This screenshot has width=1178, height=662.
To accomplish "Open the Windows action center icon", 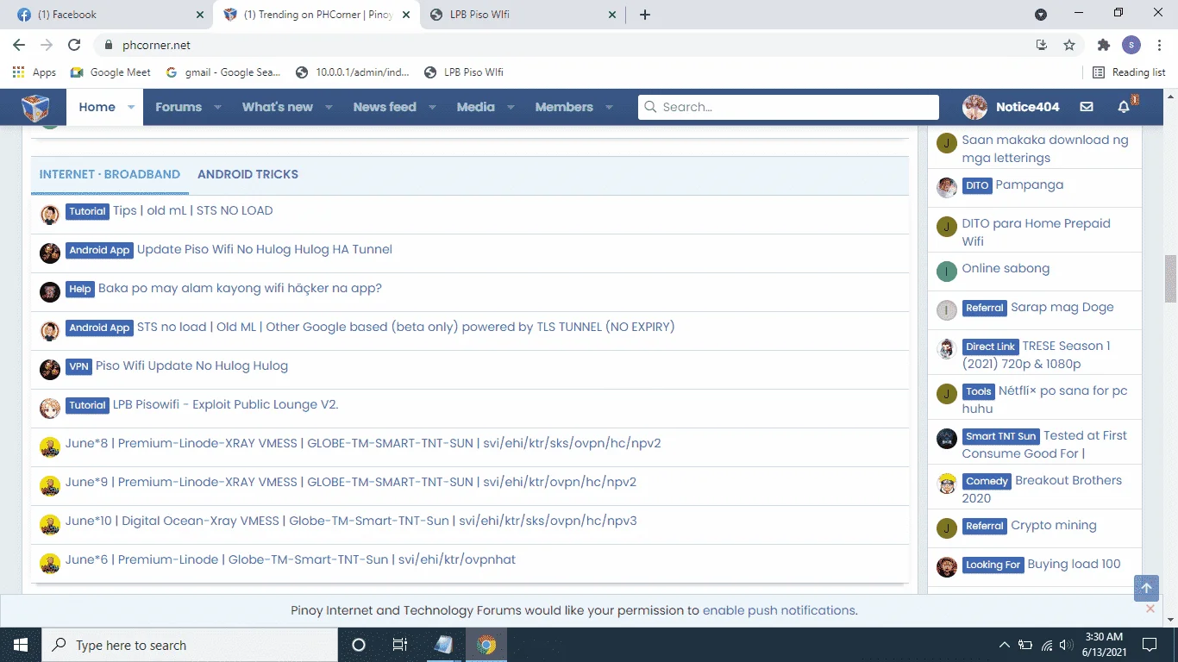I will (1149, 645).
